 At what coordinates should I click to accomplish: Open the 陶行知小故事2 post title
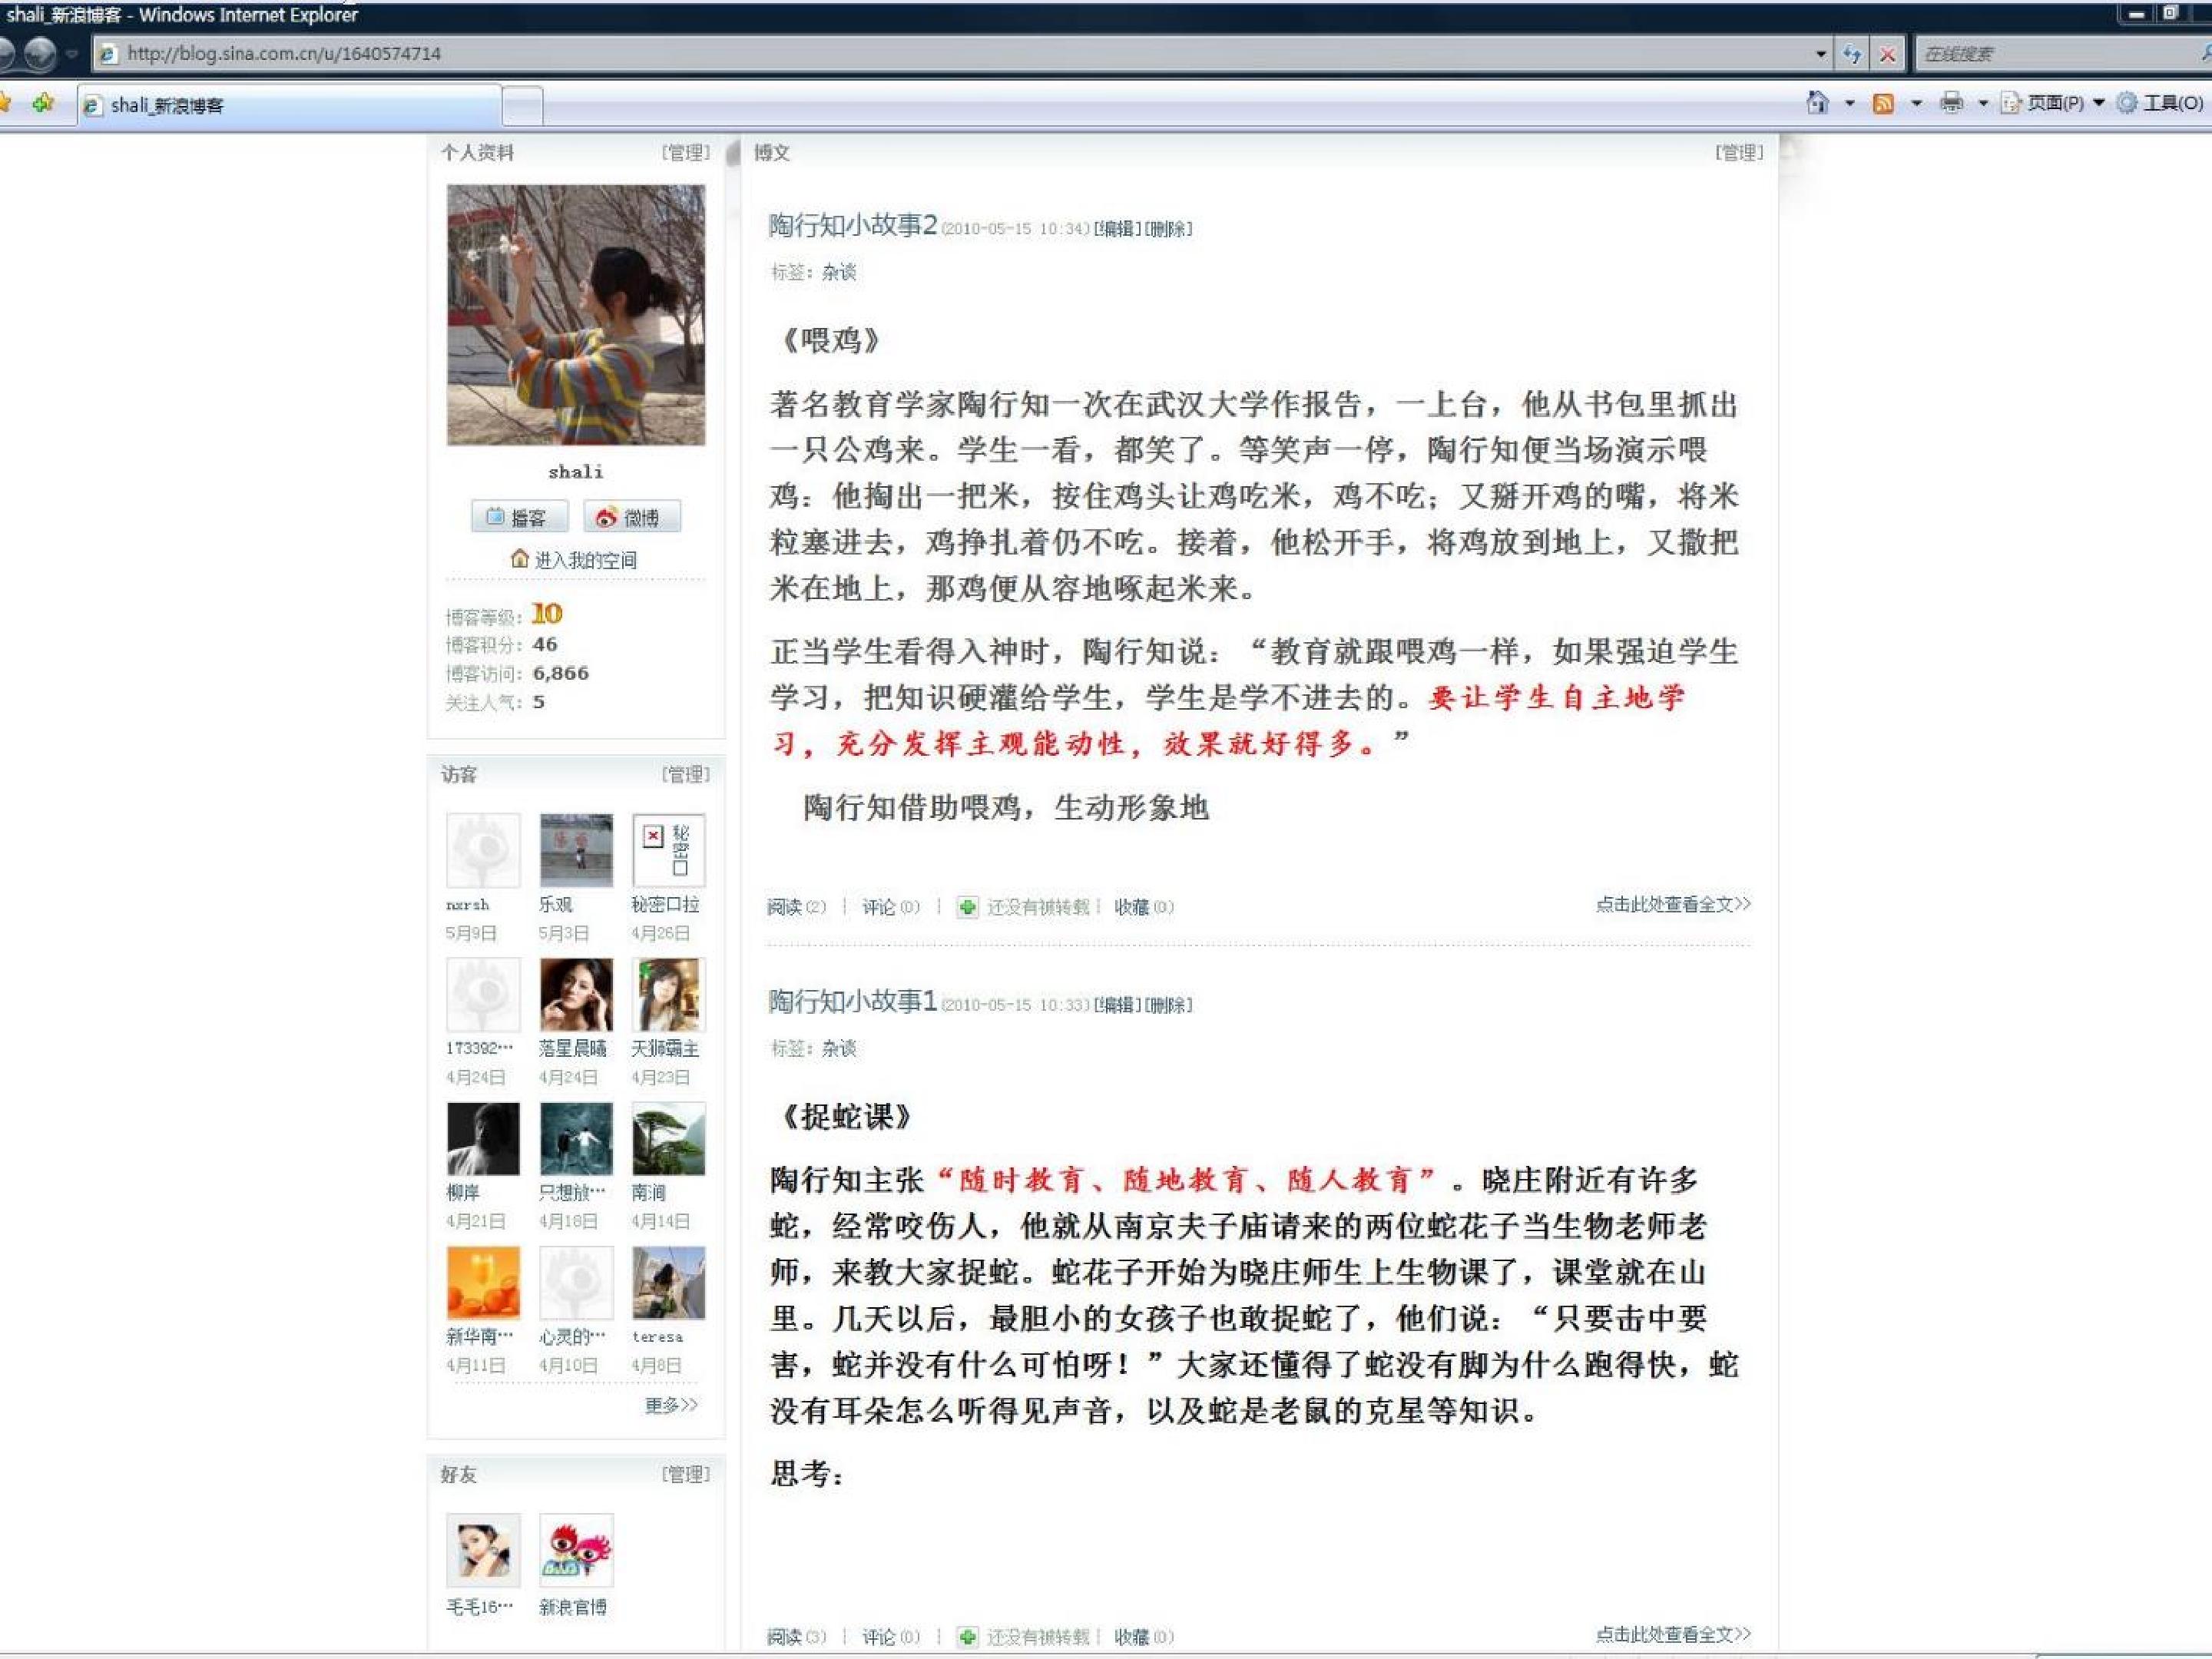point(852,226)
